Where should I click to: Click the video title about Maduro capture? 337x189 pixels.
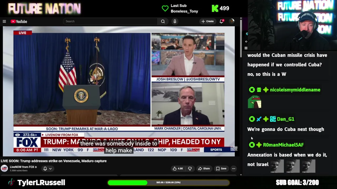pyautogui.click(x=53, y=161)
